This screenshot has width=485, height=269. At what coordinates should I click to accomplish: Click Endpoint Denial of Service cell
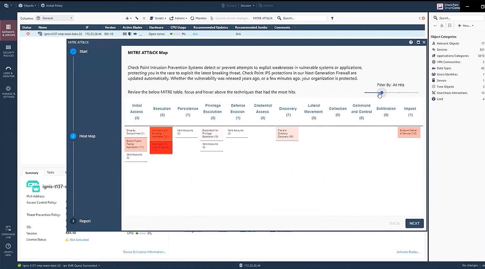point(409,132)
